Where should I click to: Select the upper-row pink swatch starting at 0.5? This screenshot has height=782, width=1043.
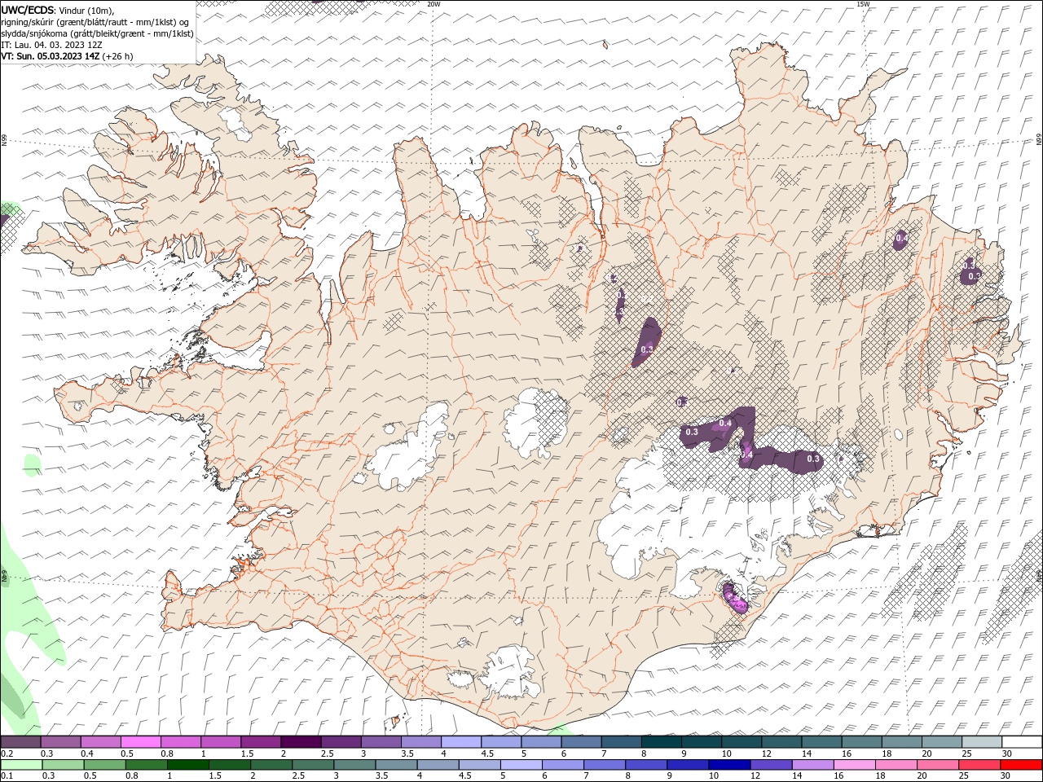(140, 742)
